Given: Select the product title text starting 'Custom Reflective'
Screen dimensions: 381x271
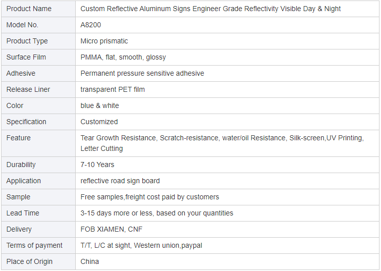Looking at the screenshot, I should [x=210, y=9].
